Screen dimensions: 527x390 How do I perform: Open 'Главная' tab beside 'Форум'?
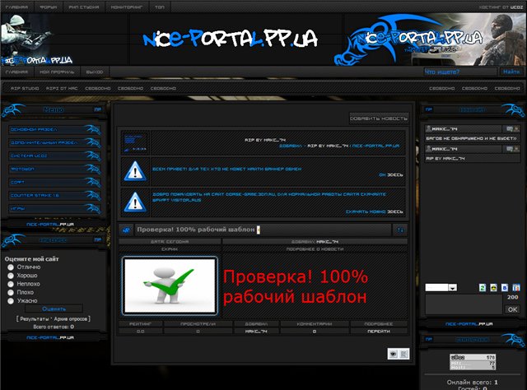(x=16, y=7)
